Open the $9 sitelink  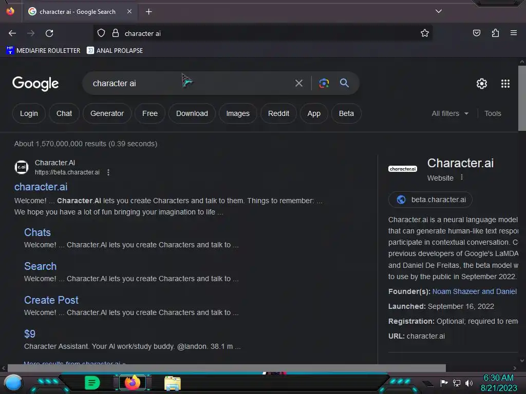(x=29, y=333)
